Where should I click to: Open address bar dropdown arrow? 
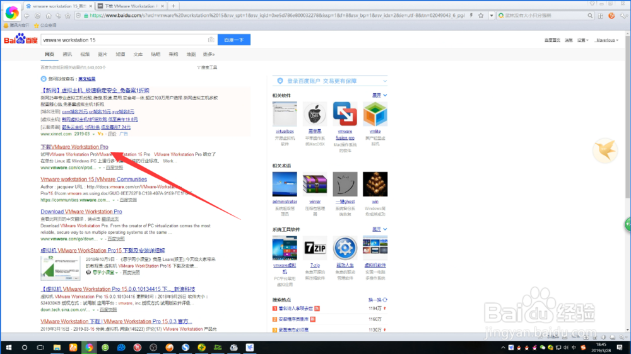(492, 16)
